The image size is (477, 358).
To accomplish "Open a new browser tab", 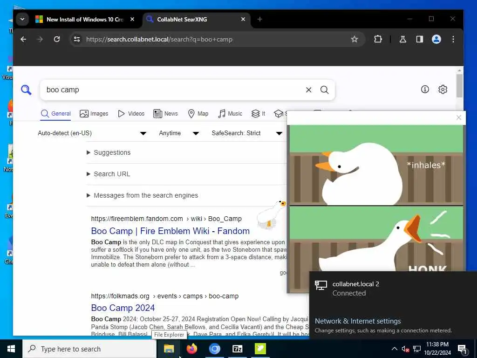I will point(259,19).
